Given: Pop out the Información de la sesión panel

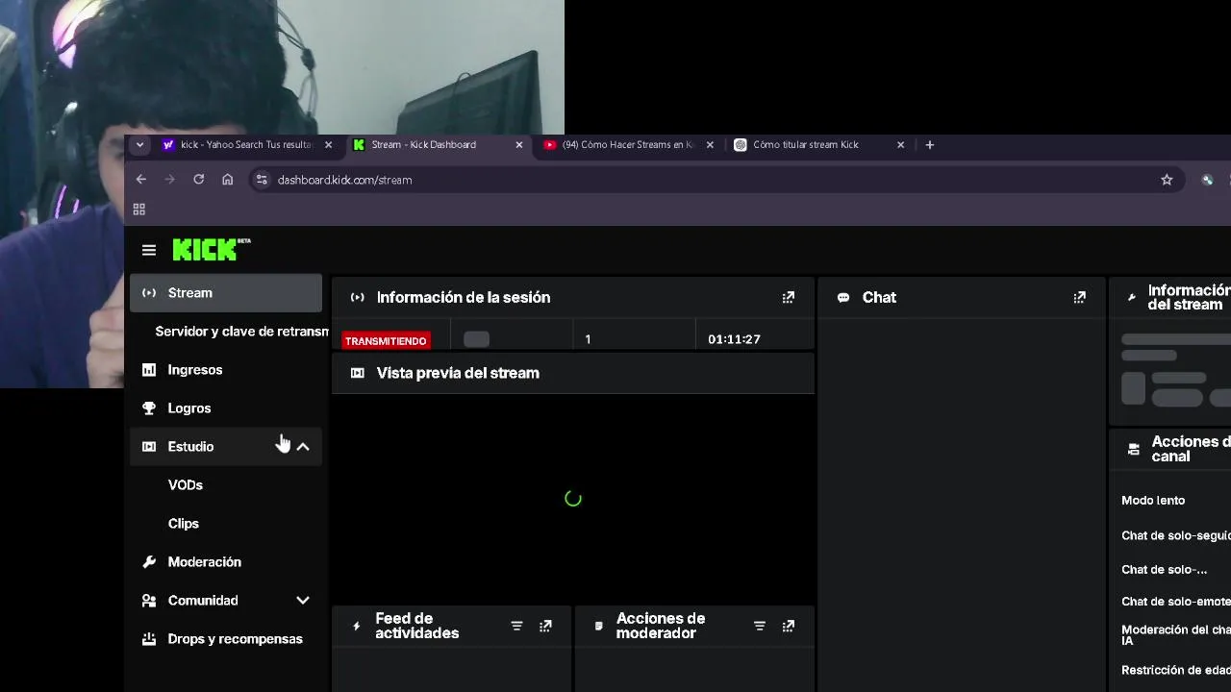Looking at the screenshot, I should (789, 298).
